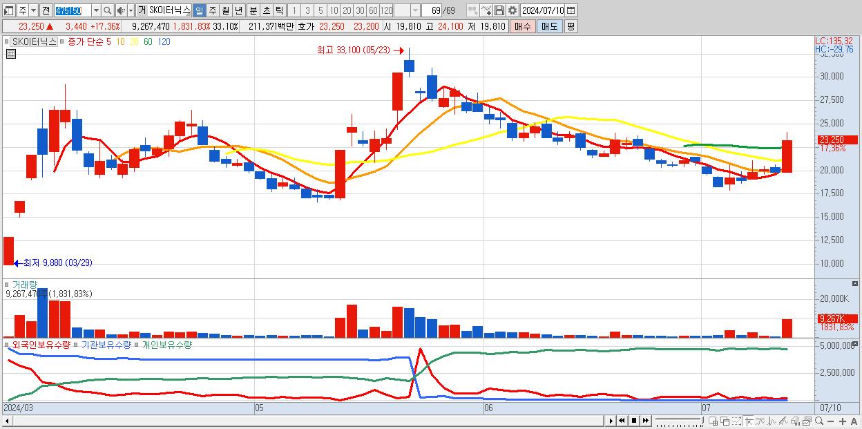Toggle the 거래량 volume indicator marker

click(x=7, y=285)
